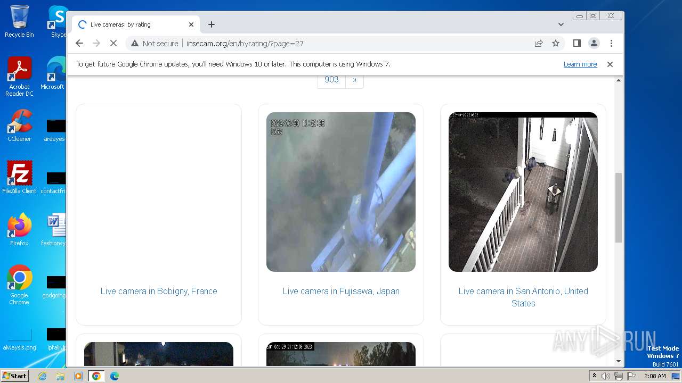Open the volume speaker tray icon

[x=606, y=376]
